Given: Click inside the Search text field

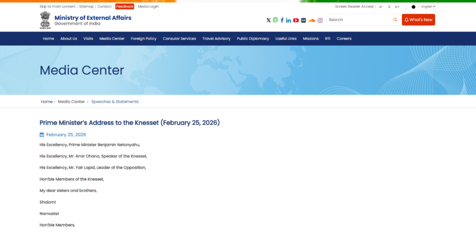Looking at the screenshot, I should (358, 20).
